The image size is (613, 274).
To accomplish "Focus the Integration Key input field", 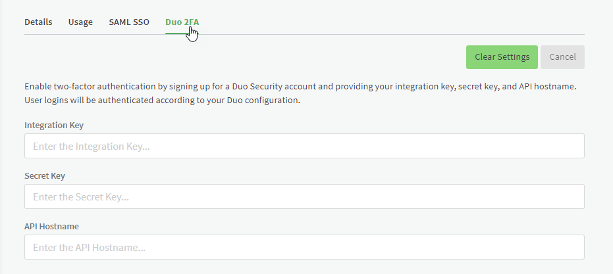I will point(305,146).
